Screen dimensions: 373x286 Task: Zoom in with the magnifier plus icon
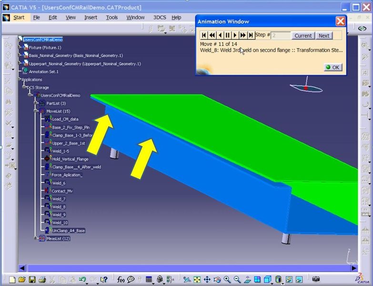pyautogui.click(x=227, y=279)
